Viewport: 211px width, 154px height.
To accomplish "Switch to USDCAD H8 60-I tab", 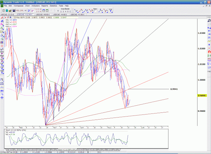I will (x=43, y=15).
